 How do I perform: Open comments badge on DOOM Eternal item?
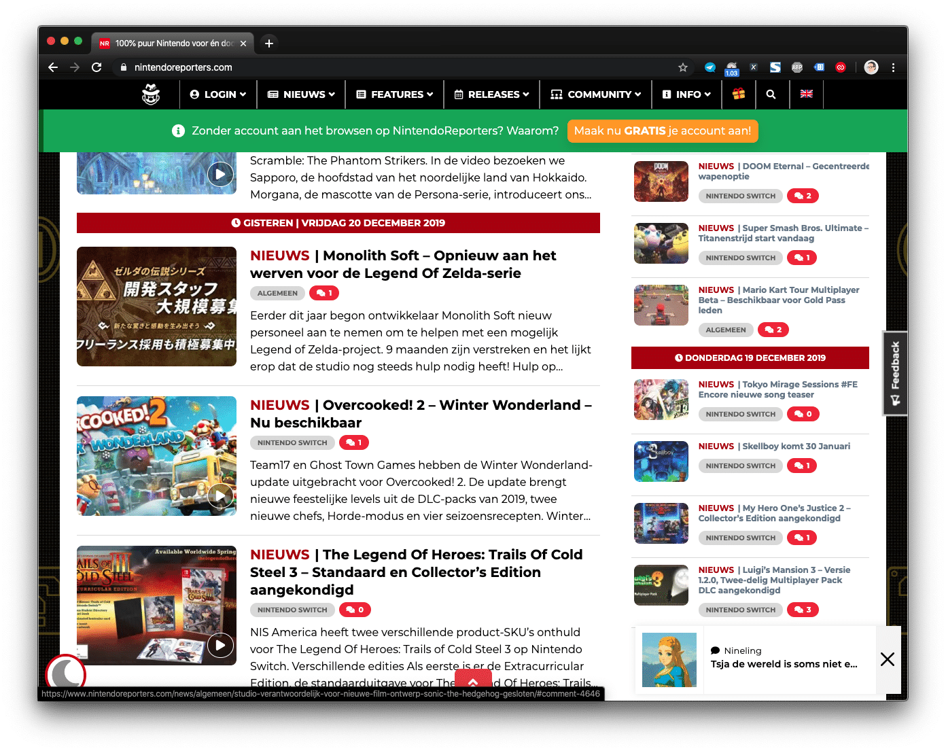[x=803, y=196]
